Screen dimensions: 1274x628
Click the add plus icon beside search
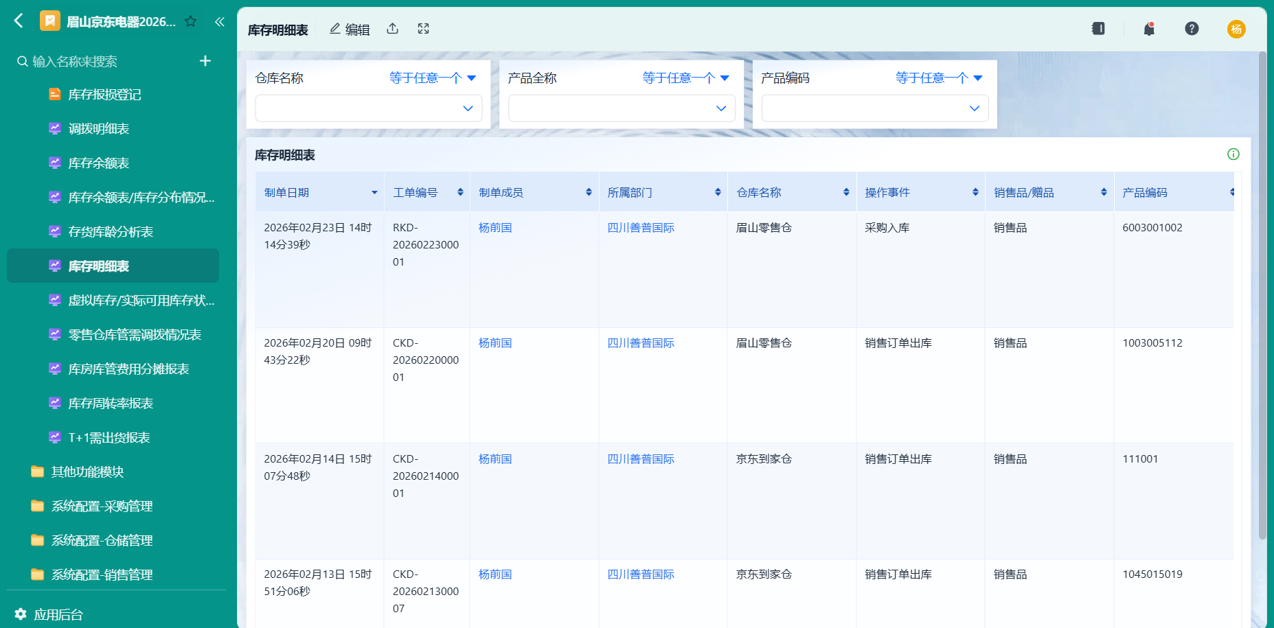[x=205, y=61]
